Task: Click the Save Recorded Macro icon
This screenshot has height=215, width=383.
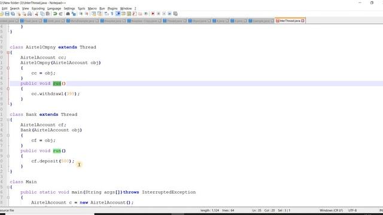Action: [x=175, y=14]
